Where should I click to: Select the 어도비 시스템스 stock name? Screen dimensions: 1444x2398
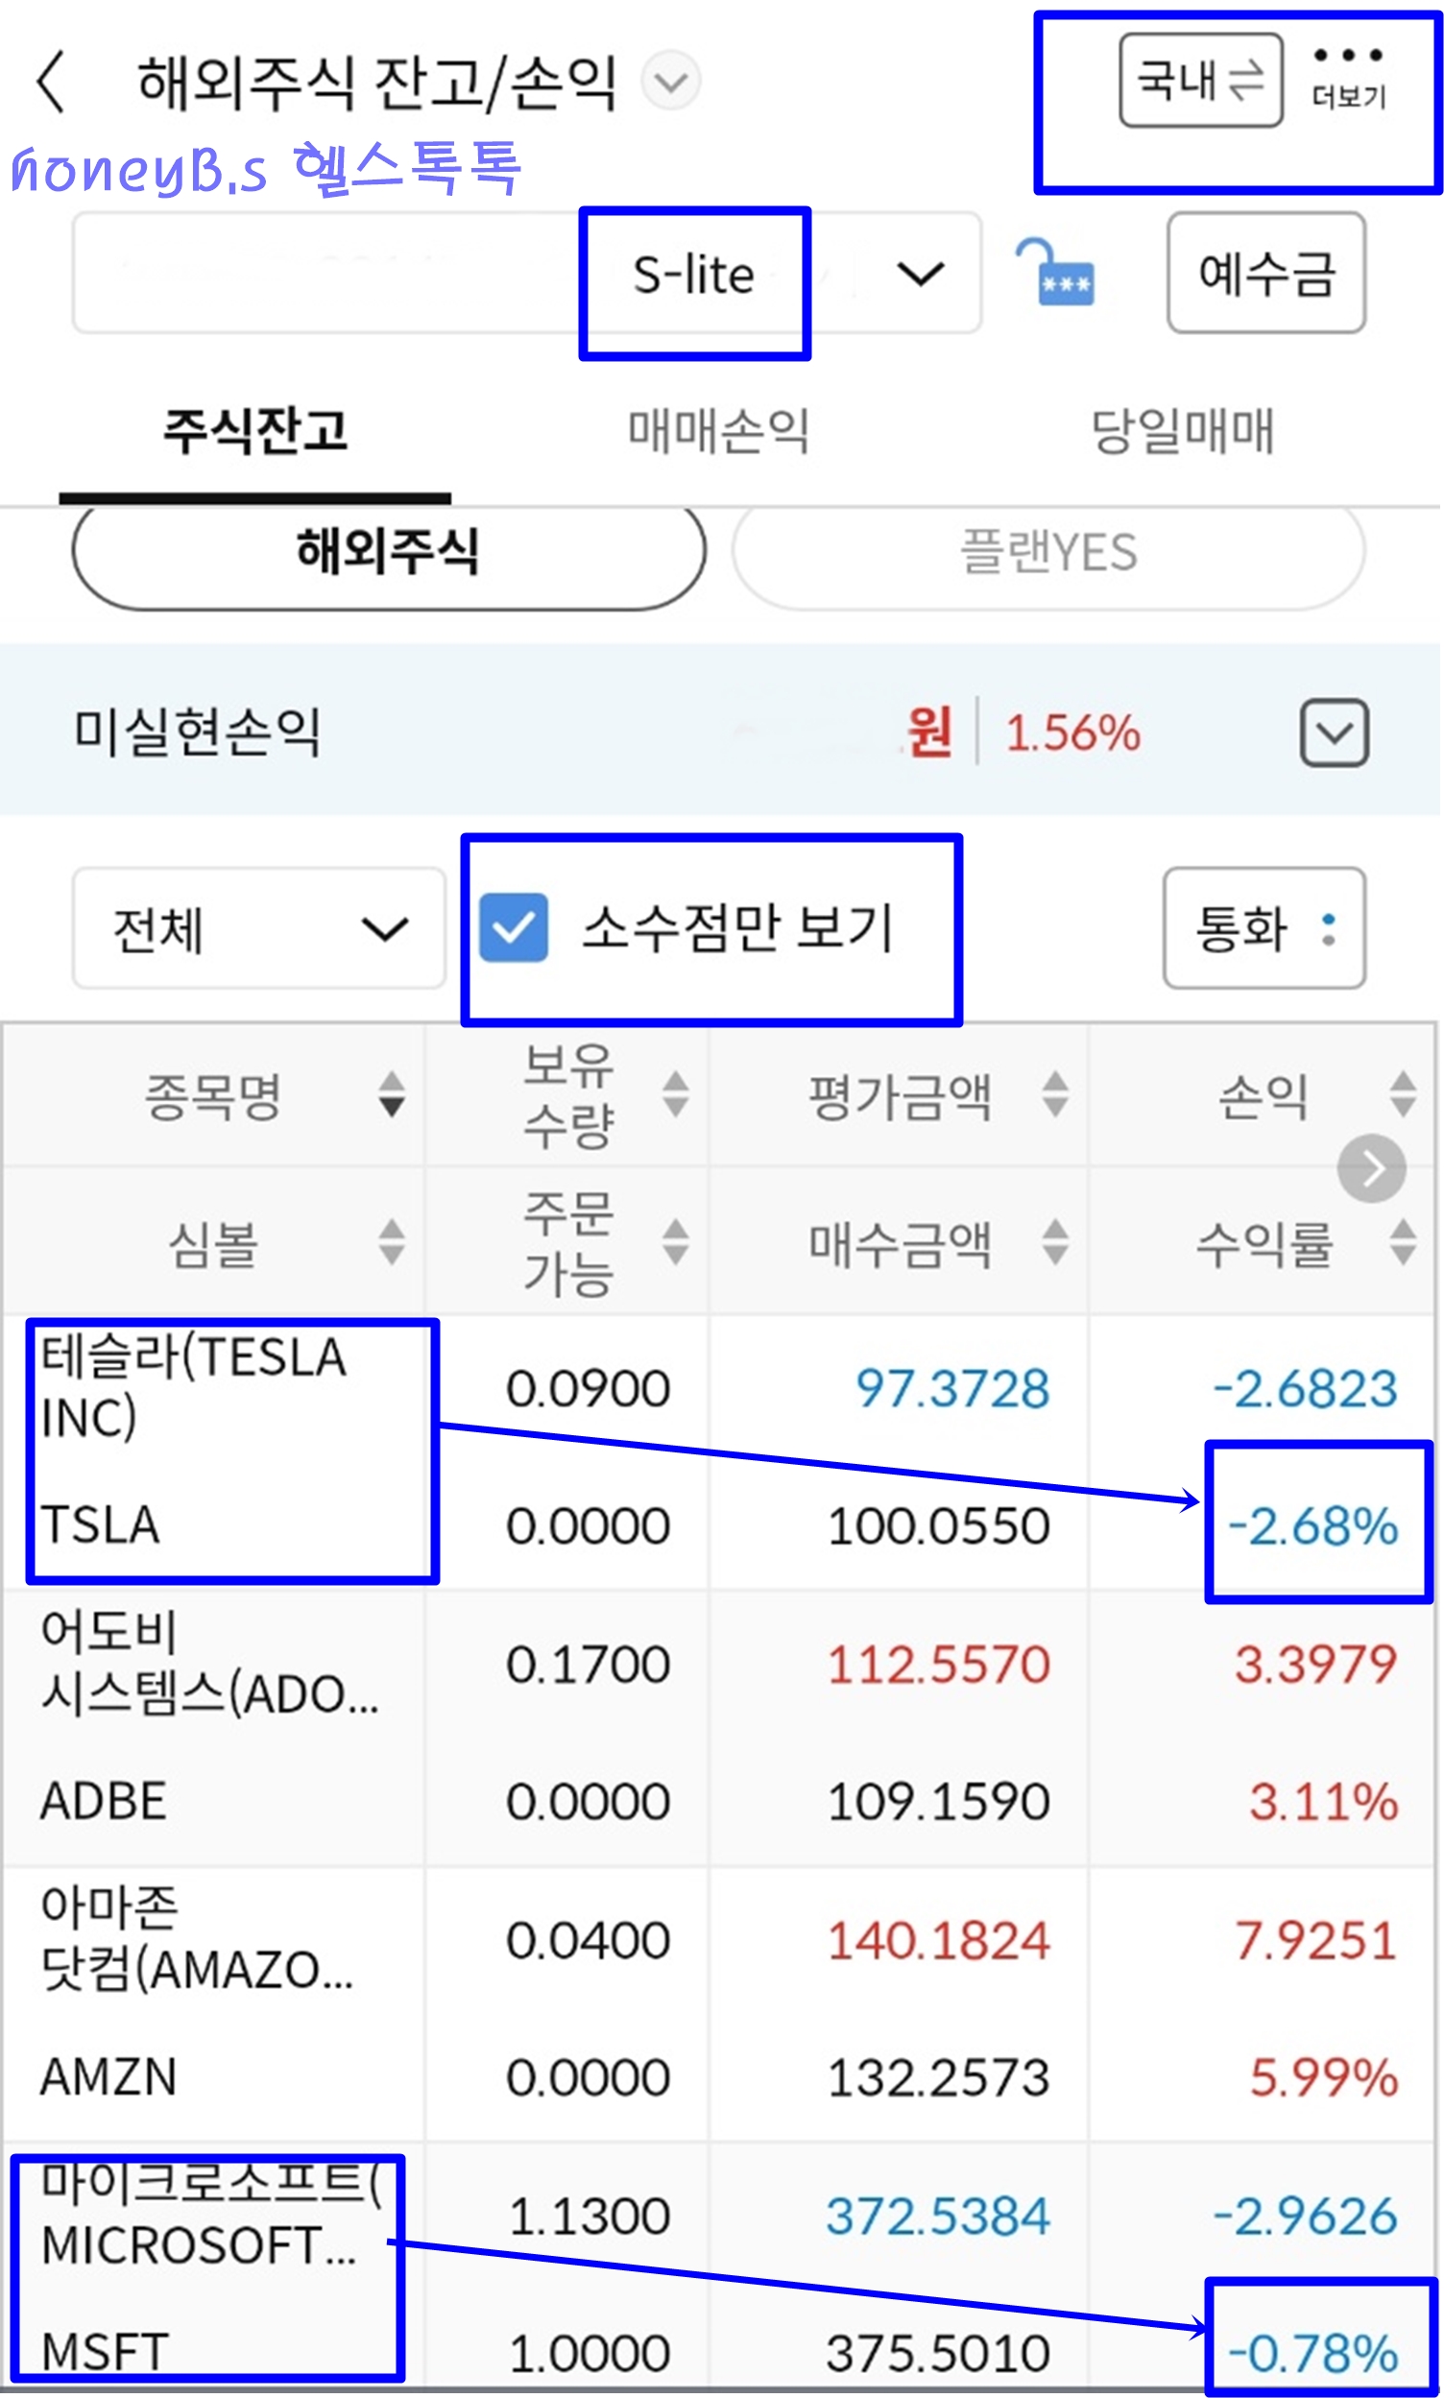(x=209, y=1663)
